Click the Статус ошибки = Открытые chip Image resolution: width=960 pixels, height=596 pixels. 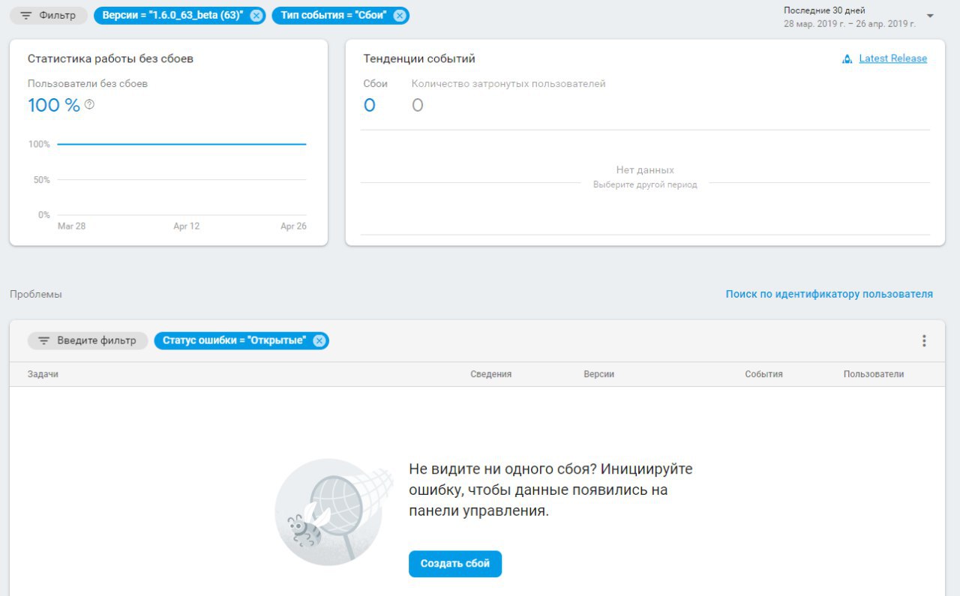click(x=241, y=340)
